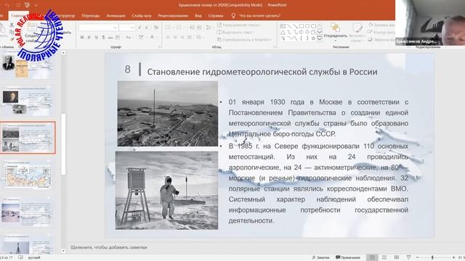Open Абзац dialog launcher

point(275,46)
